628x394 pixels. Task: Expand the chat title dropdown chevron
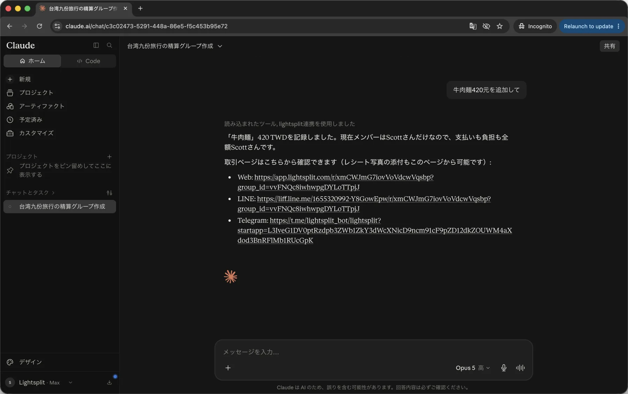220,46
